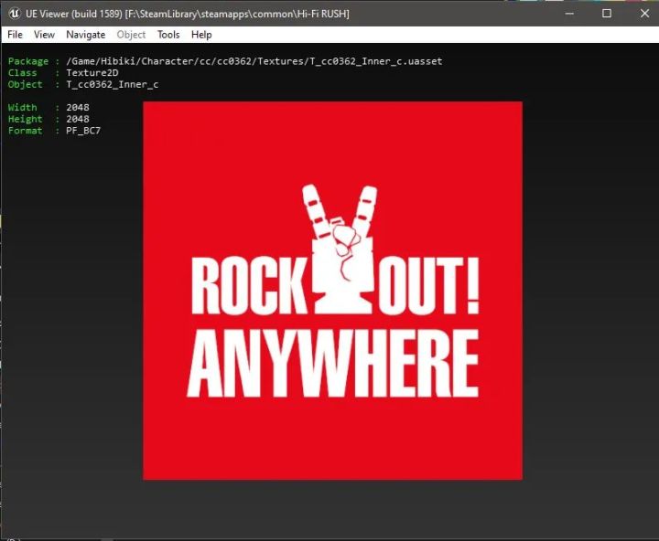The image size is (659, 541).
Task: Click the green Class label
Action: (x=22, y=72)
